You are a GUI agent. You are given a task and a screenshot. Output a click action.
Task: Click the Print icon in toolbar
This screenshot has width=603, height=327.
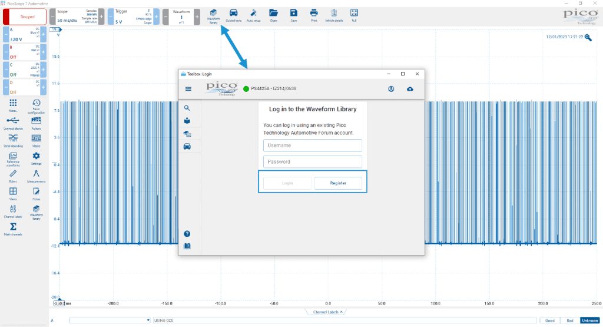314,16
